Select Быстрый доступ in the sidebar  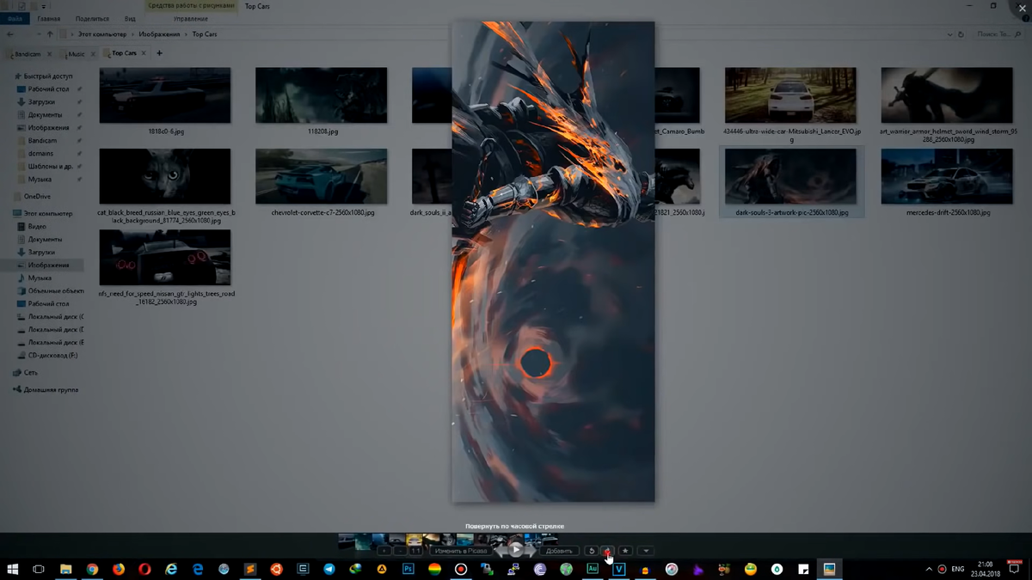(x=48, y=76)
